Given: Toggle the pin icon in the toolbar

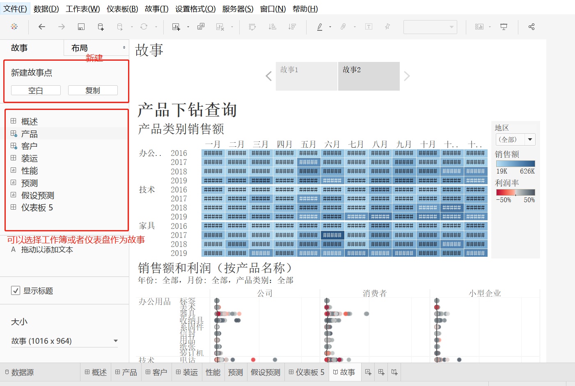Looking at the screenshot, I should pyautogui.click(x=387, y=27).
